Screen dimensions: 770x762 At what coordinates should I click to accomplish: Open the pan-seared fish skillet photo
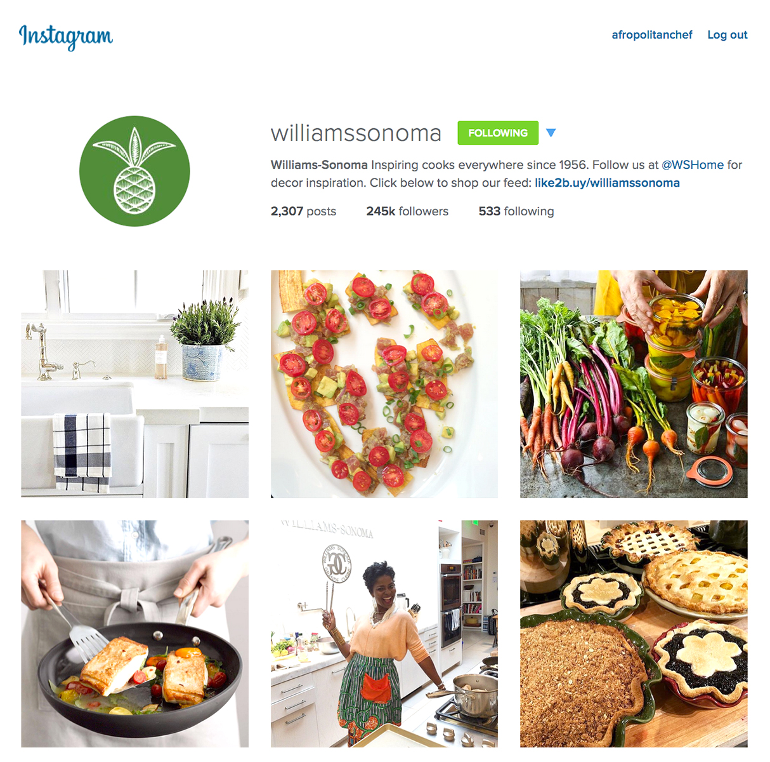pos(134,634)
